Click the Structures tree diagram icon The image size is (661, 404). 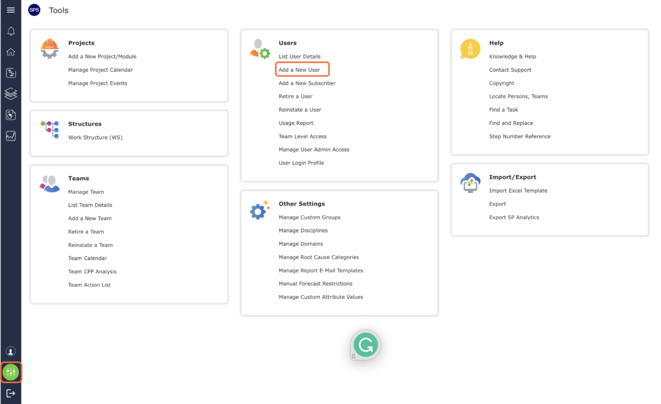point(50,129)
